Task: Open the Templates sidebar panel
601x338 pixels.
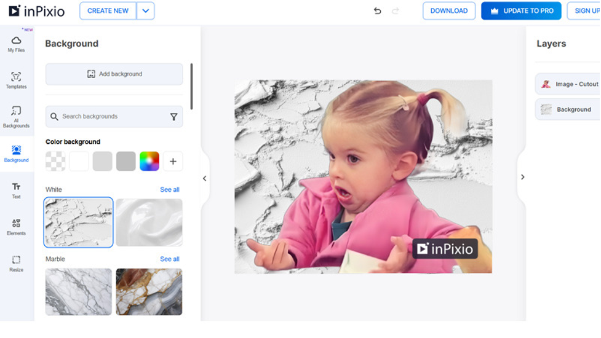Action: point(16,80)
